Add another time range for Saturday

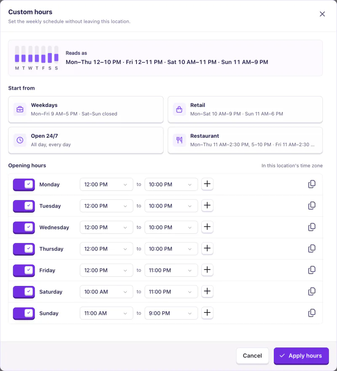[x=207, y=291]
